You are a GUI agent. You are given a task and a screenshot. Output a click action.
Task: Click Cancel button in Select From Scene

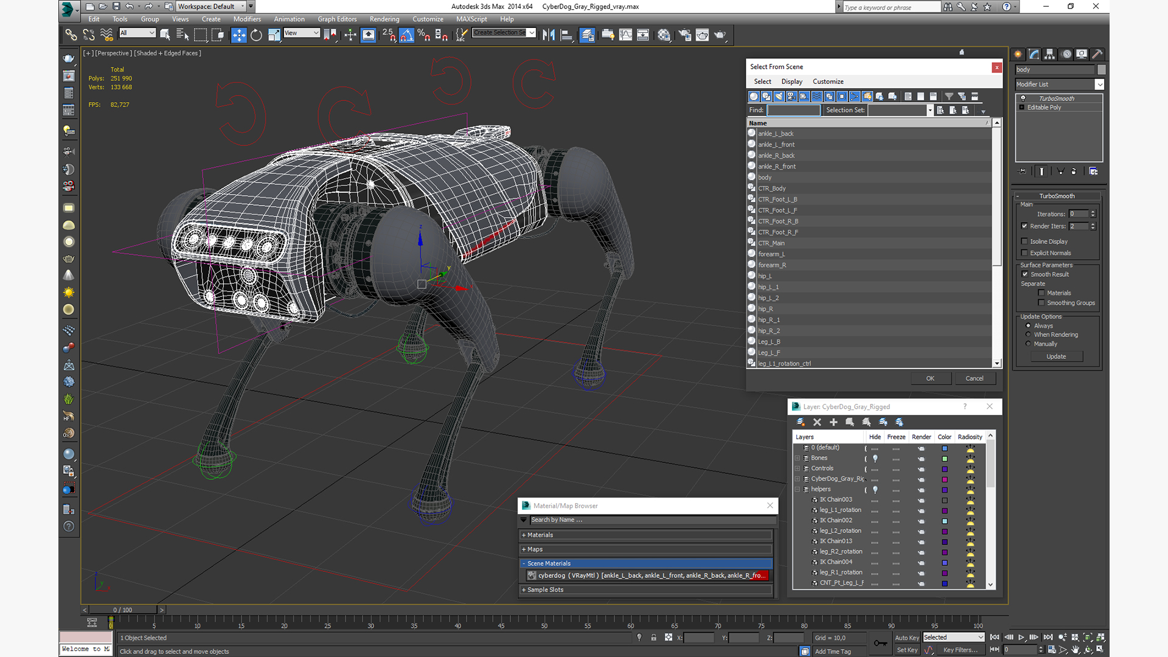975,378
